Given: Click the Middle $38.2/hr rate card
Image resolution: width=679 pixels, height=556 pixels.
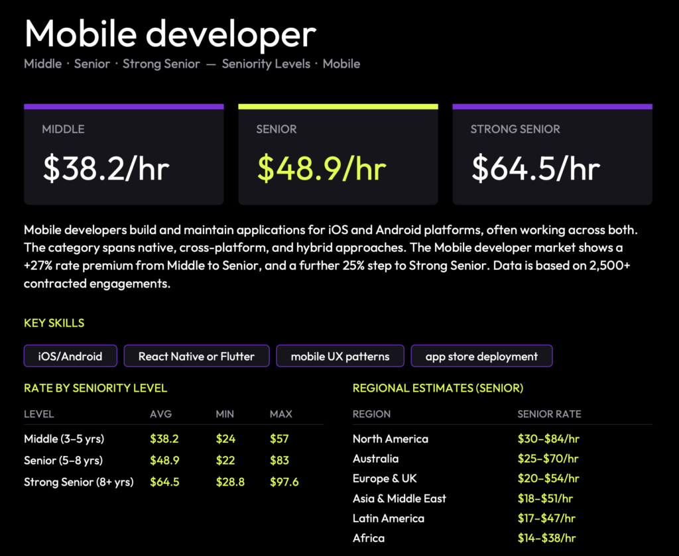Looking at the screenshot, I should [x=124, y=154].
